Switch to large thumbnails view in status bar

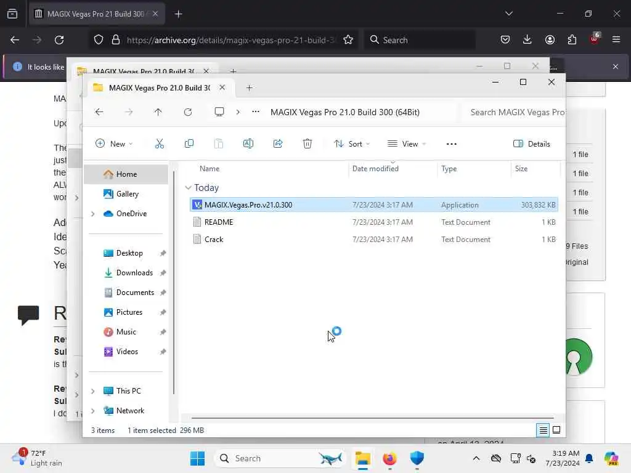[x=556, y=430]
